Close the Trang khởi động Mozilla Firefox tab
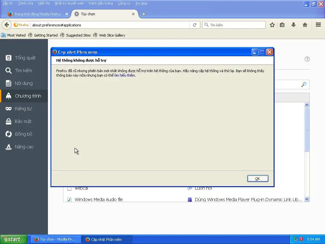 [67, 14]
